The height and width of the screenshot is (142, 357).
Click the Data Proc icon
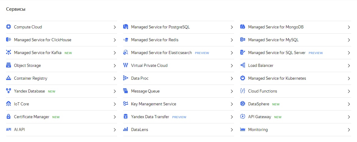125,78
